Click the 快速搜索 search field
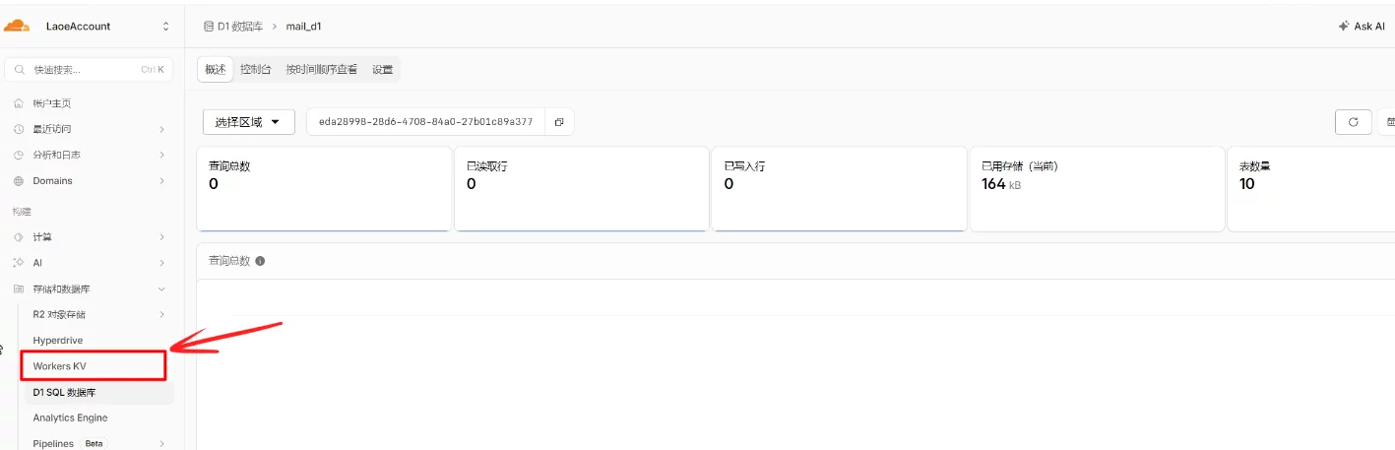1395x450 pixels. click(89, 70)
